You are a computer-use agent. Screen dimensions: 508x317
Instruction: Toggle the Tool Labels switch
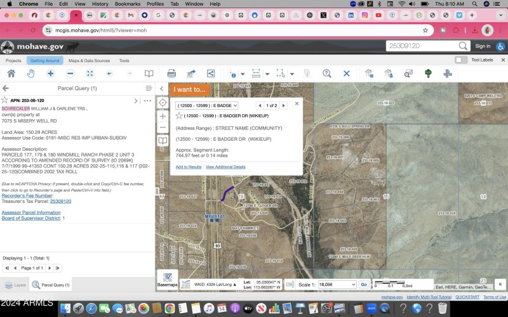click(x=461, y=60)
